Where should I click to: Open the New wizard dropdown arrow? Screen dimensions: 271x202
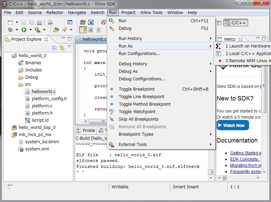coord(17,22)
